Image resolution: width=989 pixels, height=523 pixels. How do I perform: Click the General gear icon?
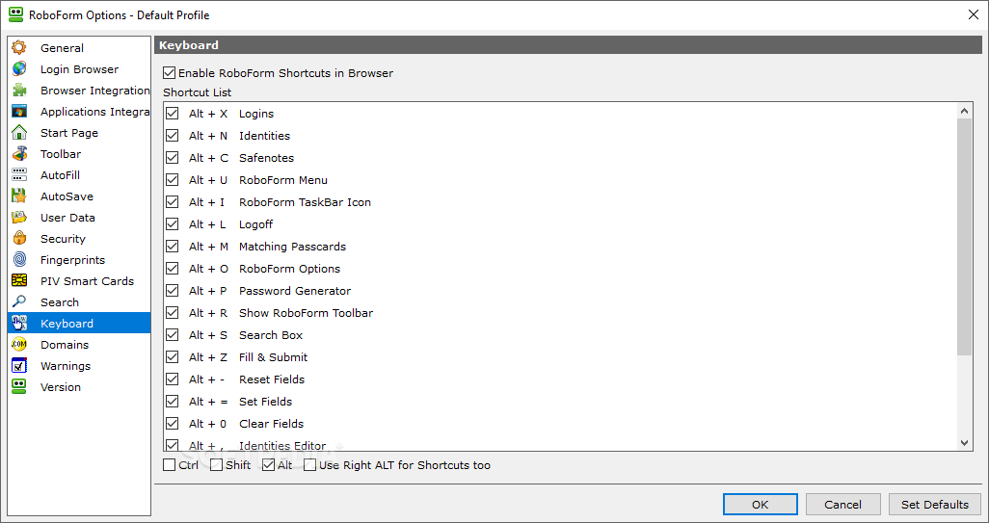pos(19,47)
